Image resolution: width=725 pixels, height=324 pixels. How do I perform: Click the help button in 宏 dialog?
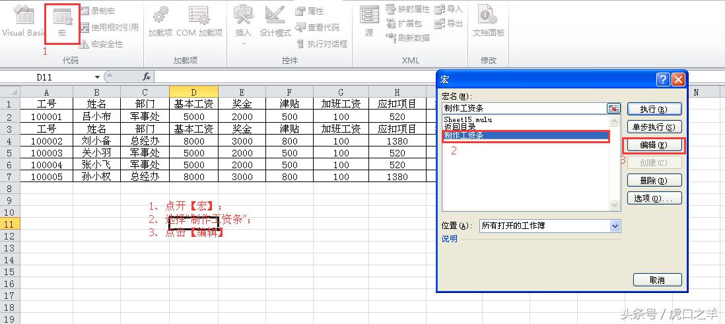[662, 79]
